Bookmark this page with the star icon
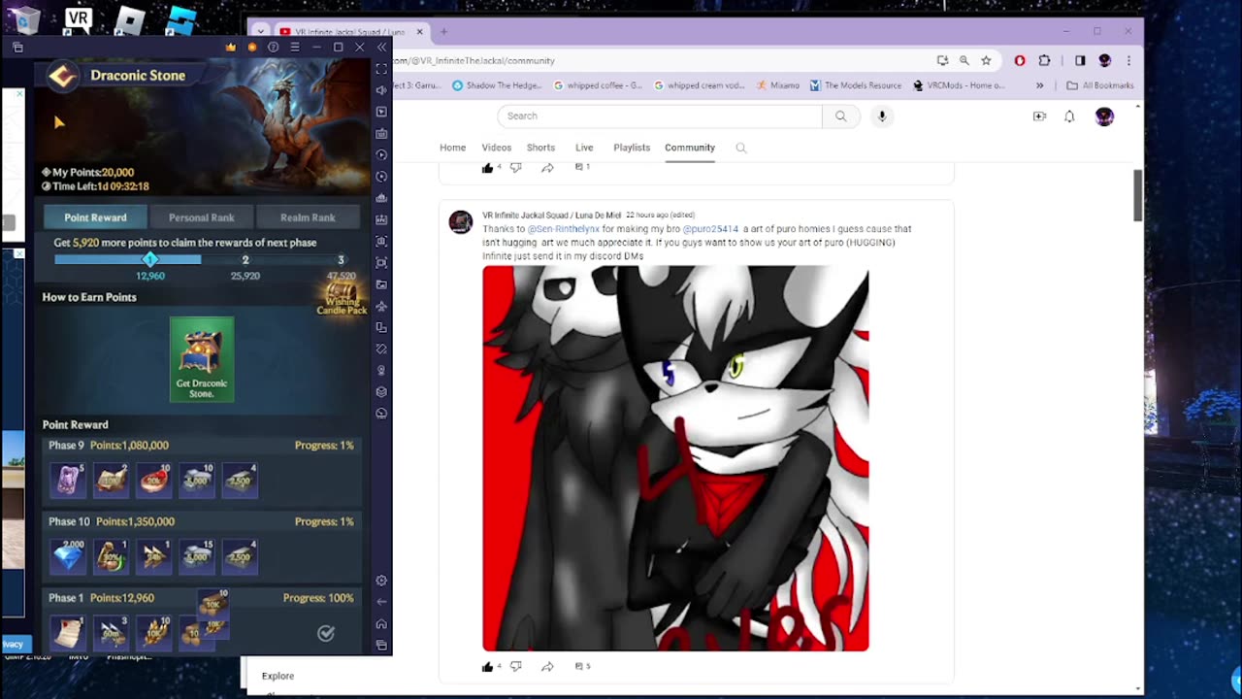This screenshot has height=699, width=1242. [x=986, y=60]
